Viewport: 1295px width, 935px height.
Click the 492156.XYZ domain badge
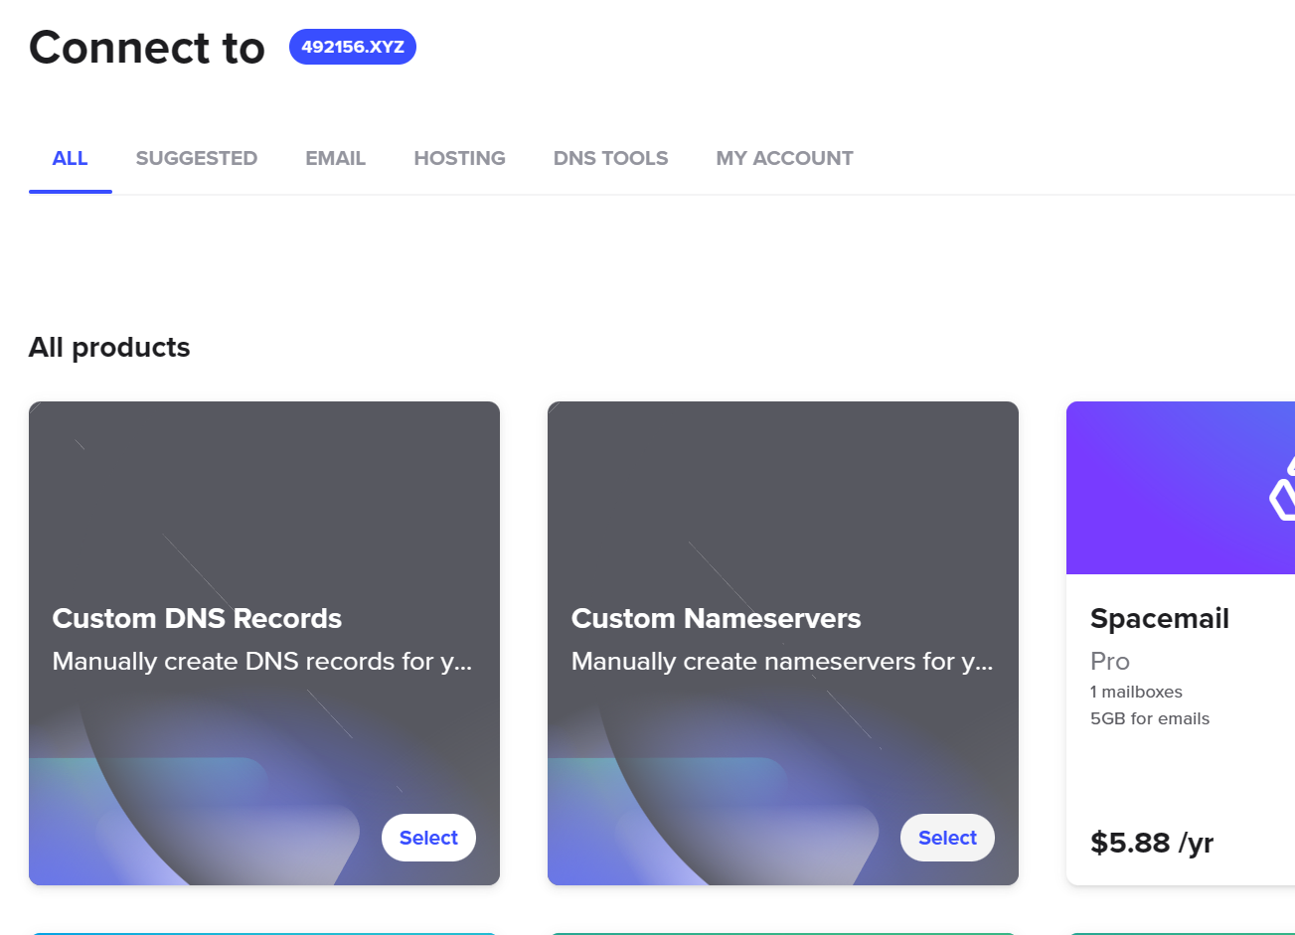pos(352,47)
